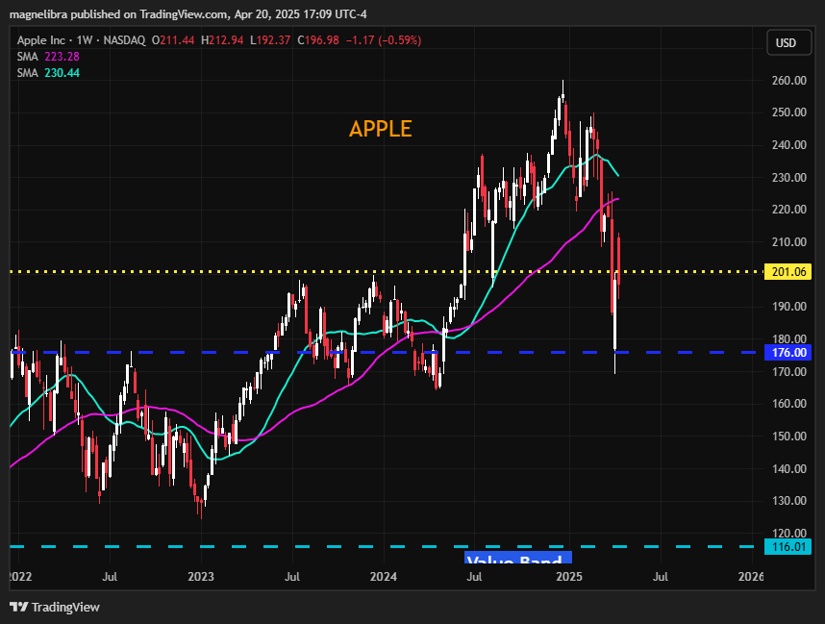This screenshot has height=624, width=825.
Task: Click the 190.00 price axis value
Action: [789, 306]
